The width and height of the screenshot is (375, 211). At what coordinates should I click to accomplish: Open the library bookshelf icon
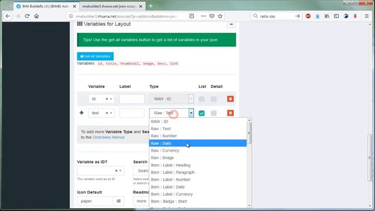327,16
